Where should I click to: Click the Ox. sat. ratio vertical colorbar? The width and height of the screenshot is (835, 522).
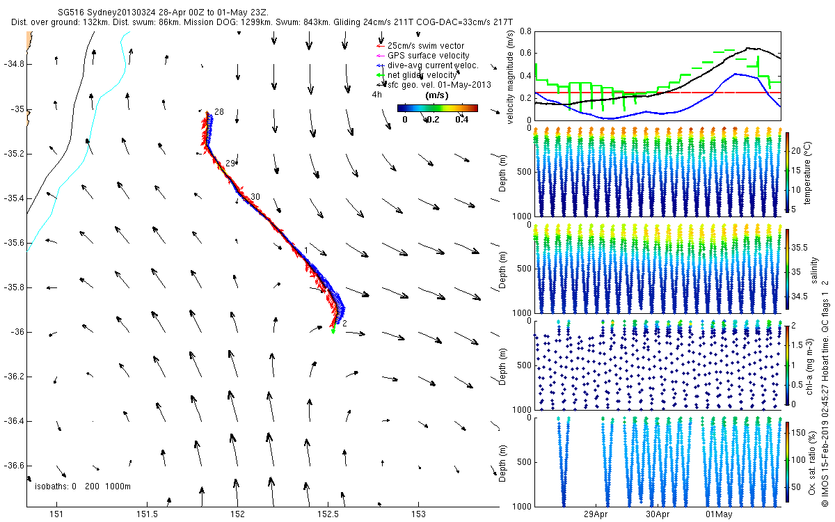pyautogui.click(x=787, y=461)
